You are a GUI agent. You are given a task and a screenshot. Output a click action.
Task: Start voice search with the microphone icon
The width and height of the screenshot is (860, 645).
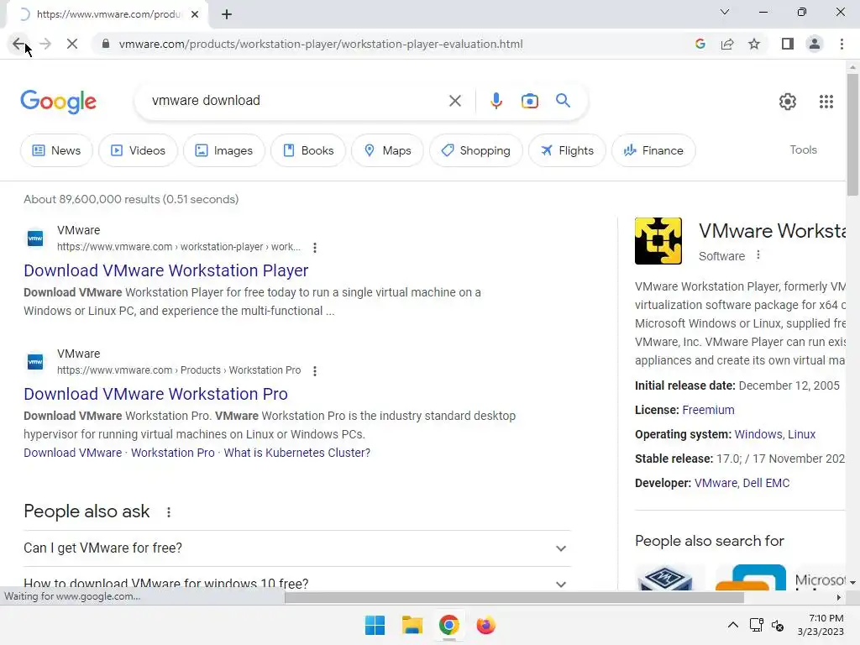coord(496,101)
